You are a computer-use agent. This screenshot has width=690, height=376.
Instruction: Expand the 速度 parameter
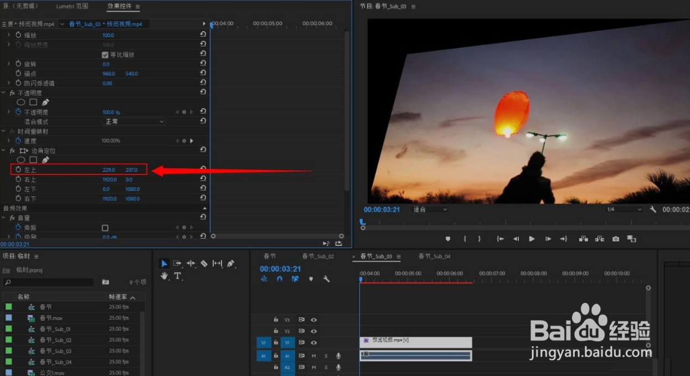pyautogui.click(x=8, y=141)
